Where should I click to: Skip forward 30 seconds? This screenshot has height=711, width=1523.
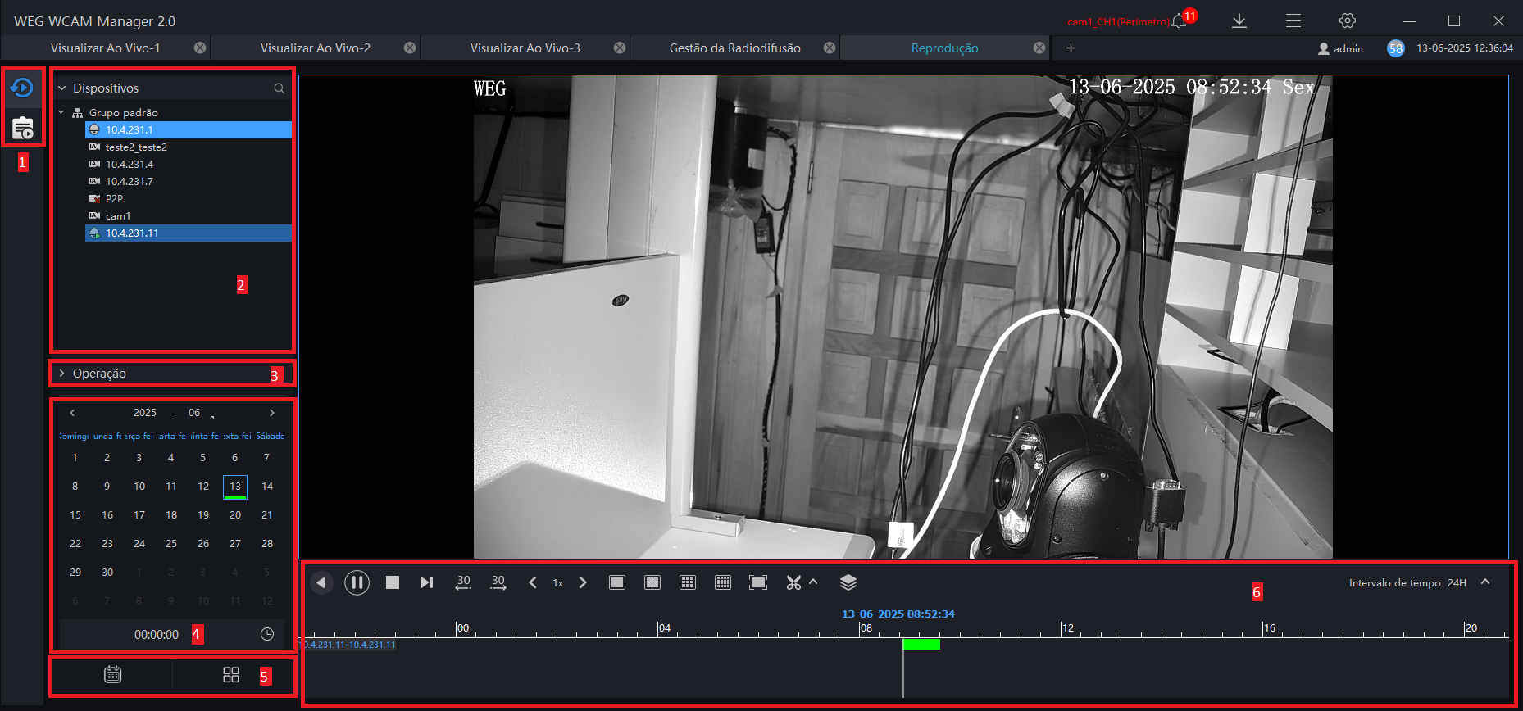pos(498,582)
